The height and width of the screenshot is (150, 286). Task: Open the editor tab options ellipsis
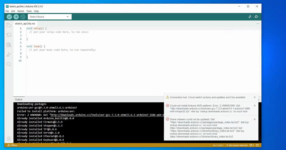coord(258,23)
